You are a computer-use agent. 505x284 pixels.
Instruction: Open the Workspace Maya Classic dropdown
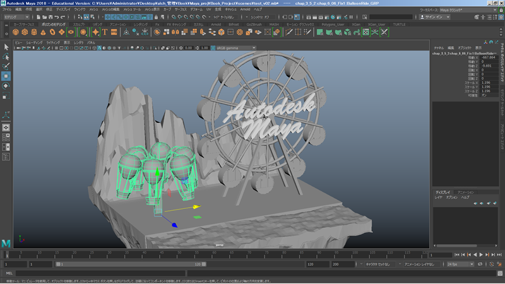468,10
